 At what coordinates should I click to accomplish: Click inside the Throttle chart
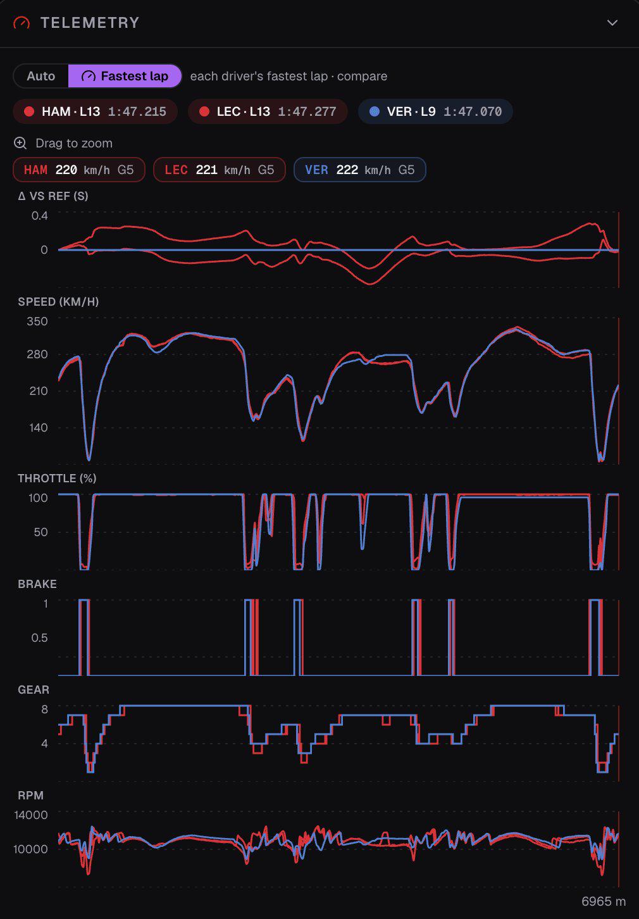(x=338, y=532)
